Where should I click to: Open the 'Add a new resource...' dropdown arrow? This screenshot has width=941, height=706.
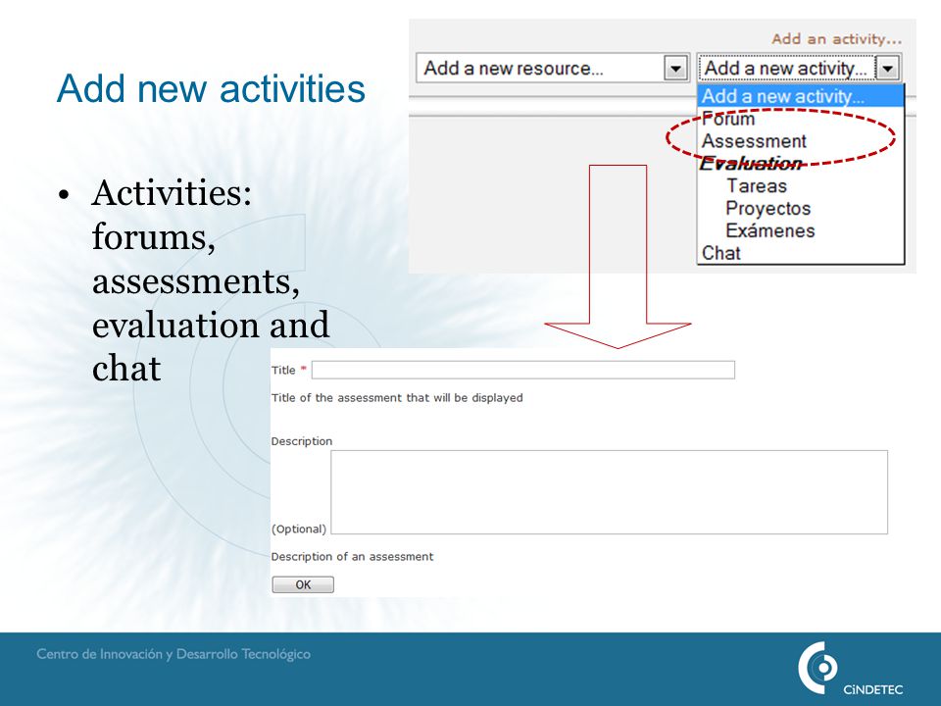click(675, 69)
